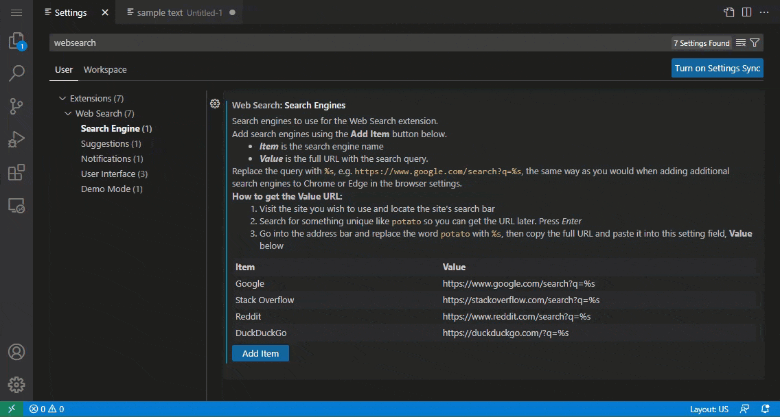Image resolution: width=780 pixels, height=417 pixels.
Task: Open the Explorer view icon
Action: (x=16, y=40)
